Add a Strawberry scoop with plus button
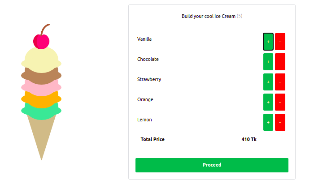 pos(268,82)
